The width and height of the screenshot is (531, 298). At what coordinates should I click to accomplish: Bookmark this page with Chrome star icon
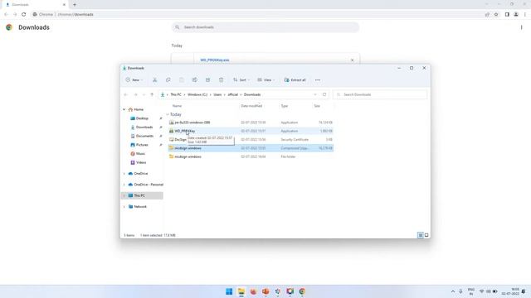pos(496,15)
